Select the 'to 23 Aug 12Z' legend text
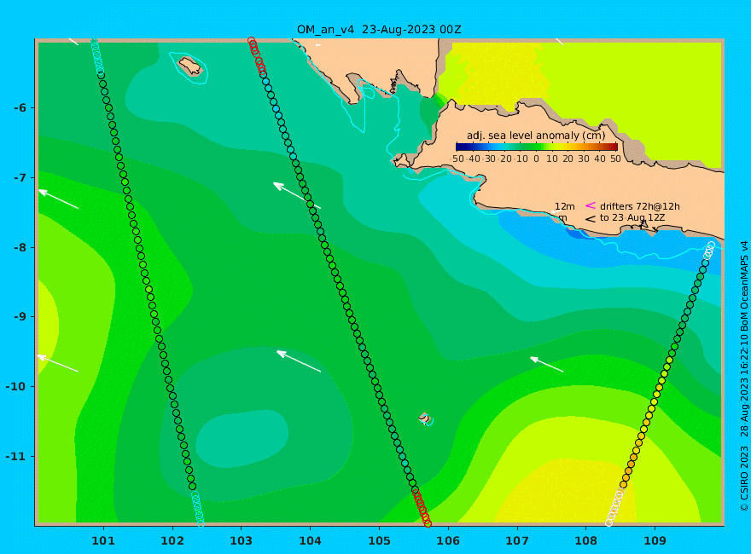Screen dimensions: 751x554 tap(632, 217)
